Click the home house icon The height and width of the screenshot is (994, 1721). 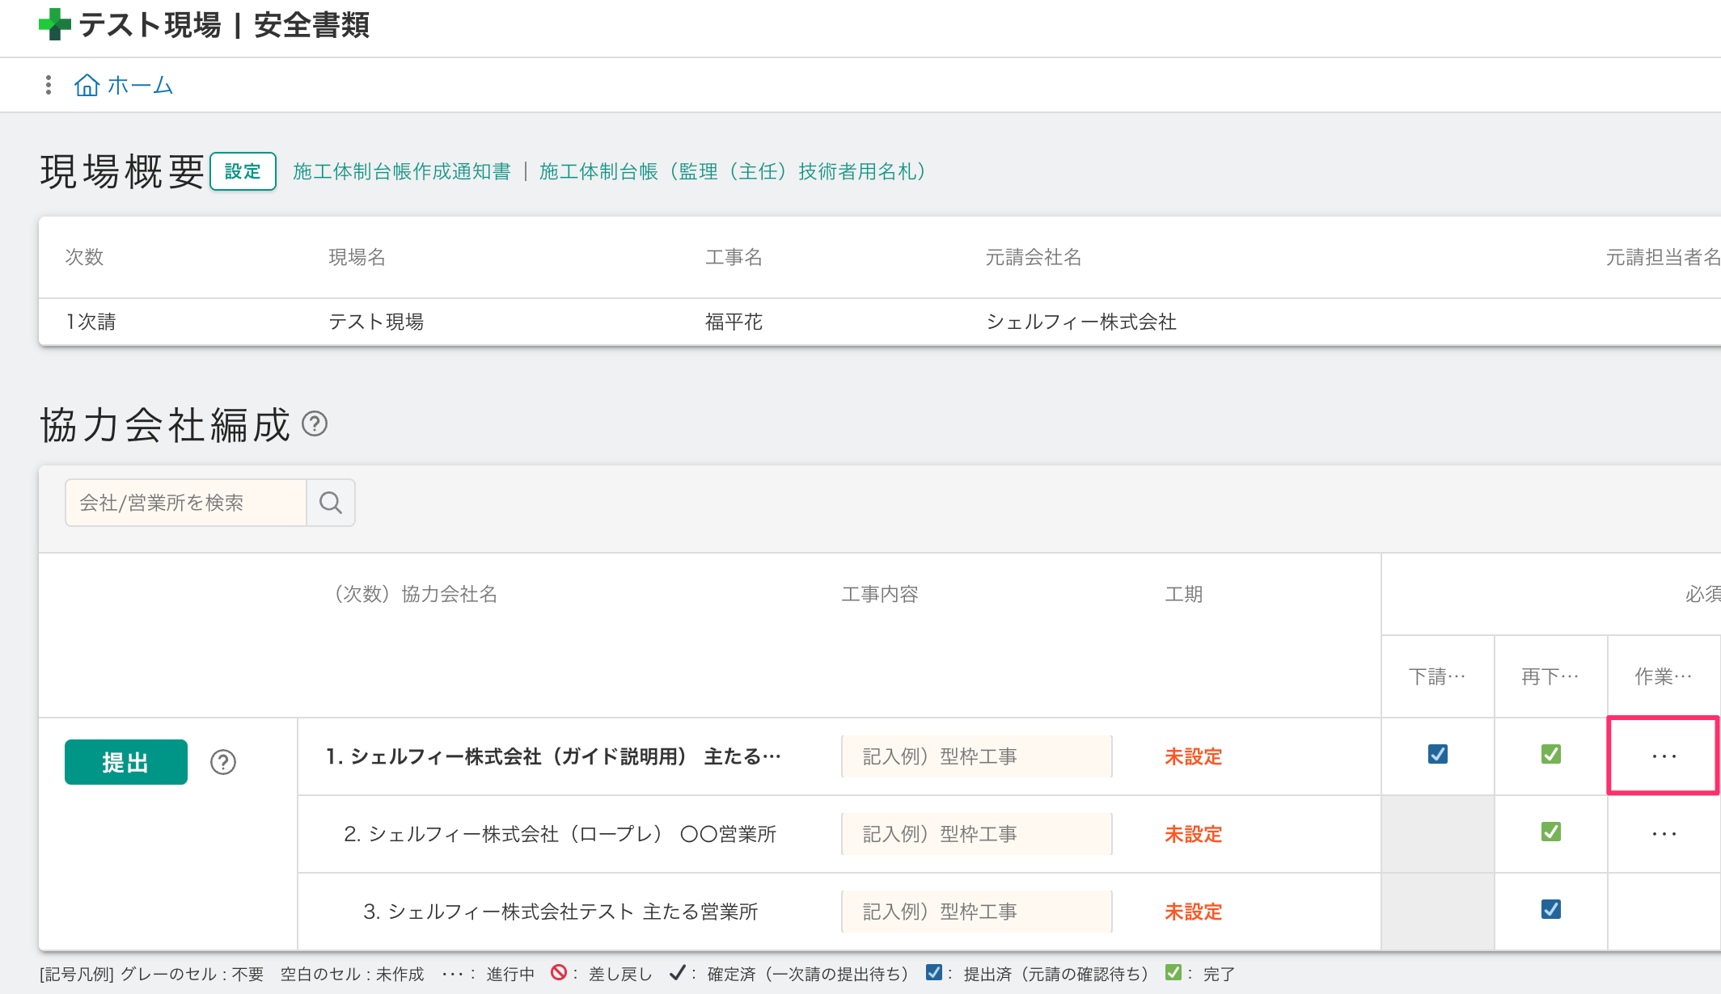pos(87,85)
